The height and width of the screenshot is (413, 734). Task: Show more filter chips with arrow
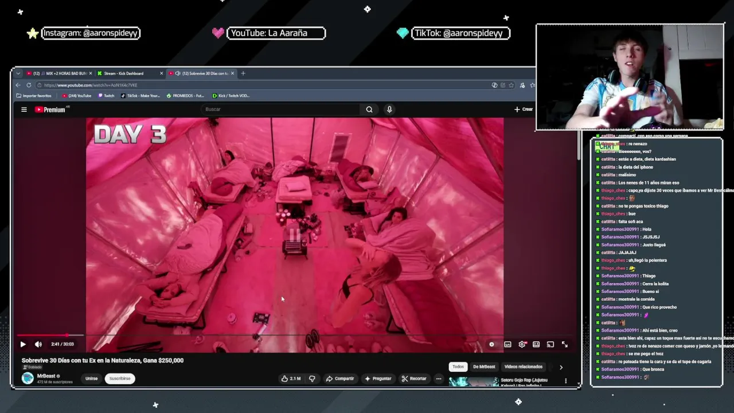561,367
